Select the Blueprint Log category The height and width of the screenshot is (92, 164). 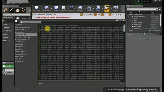tap(19, 32)
